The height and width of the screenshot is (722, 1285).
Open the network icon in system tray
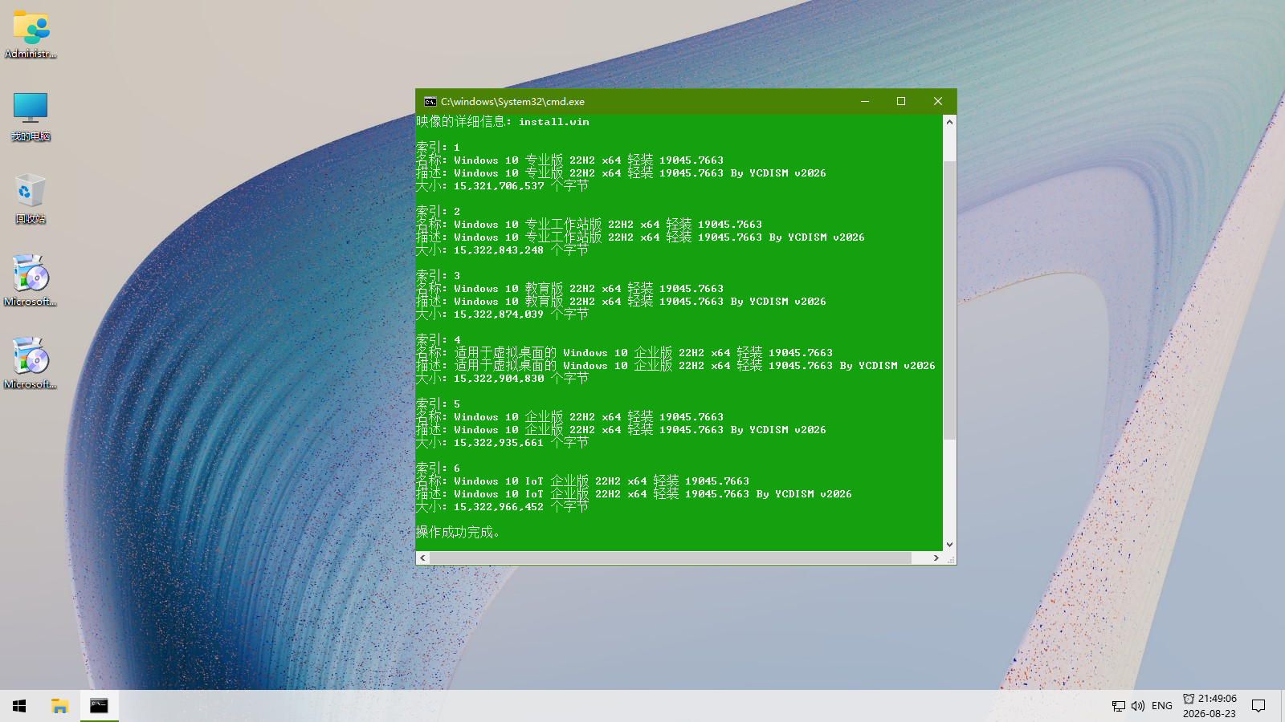(x=1119, y=706)
